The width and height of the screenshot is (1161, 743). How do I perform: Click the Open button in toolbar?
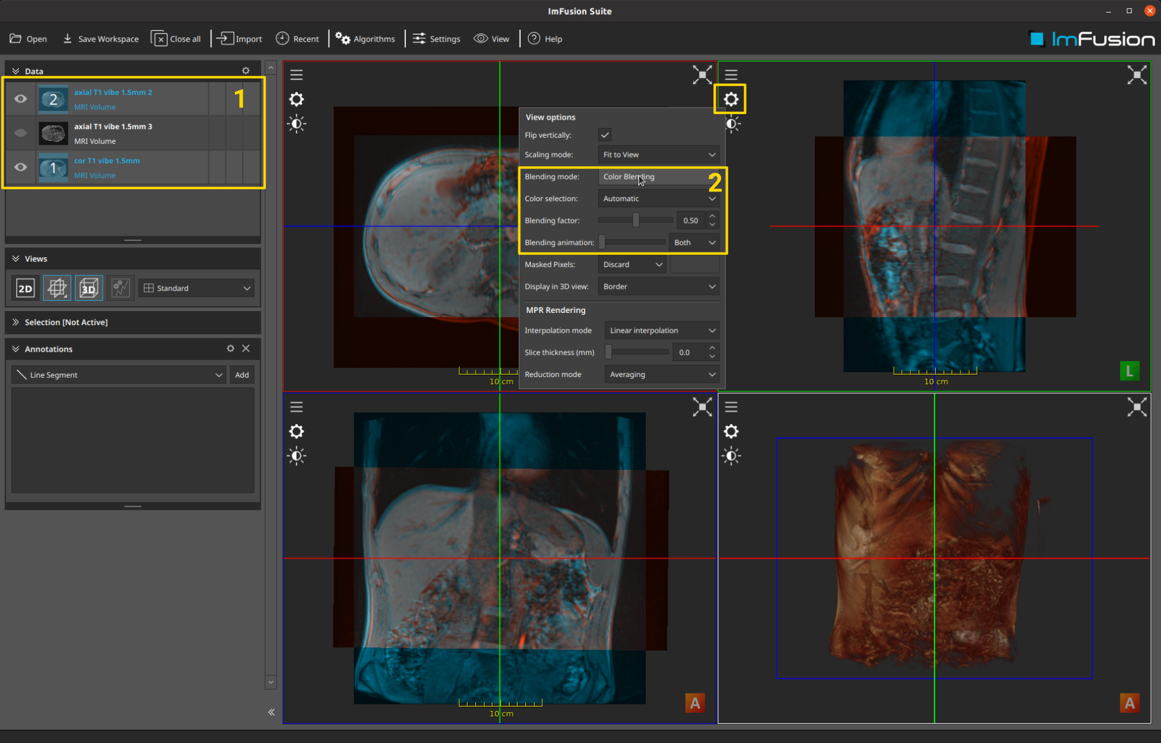pyautogui.click(x=28, y=39)
